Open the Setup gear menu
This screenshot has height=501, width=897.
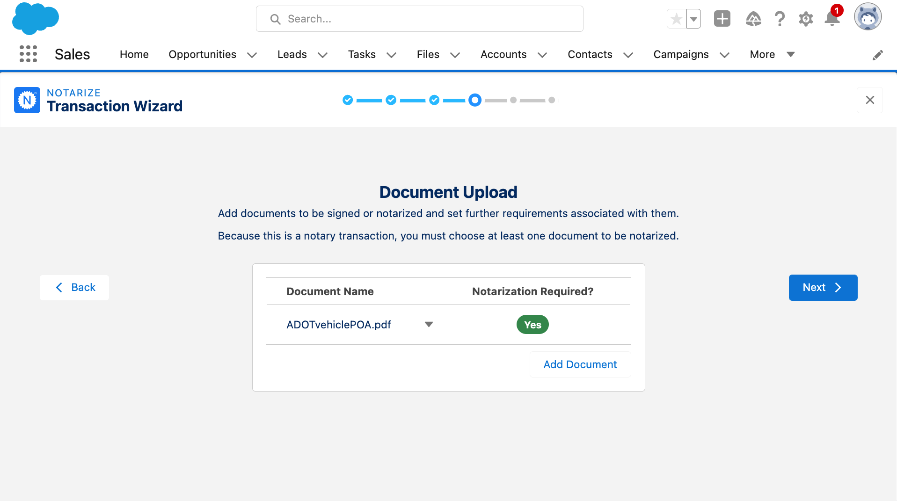pyautogui.click(x=806, y=19)
